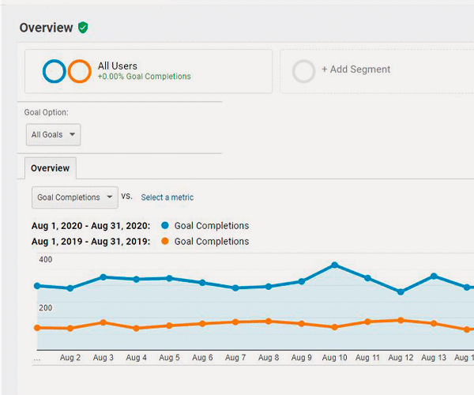
Task: Click the orange data point for Aug 3
Action: pyautogui.click(x=103, y=322)
